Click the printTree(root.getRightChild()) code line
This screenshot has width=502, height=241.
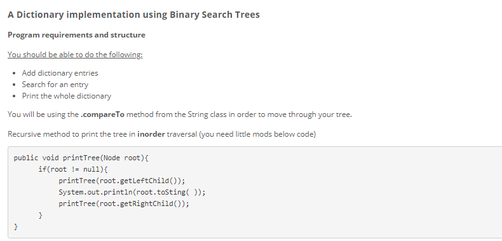click(124, 204)
